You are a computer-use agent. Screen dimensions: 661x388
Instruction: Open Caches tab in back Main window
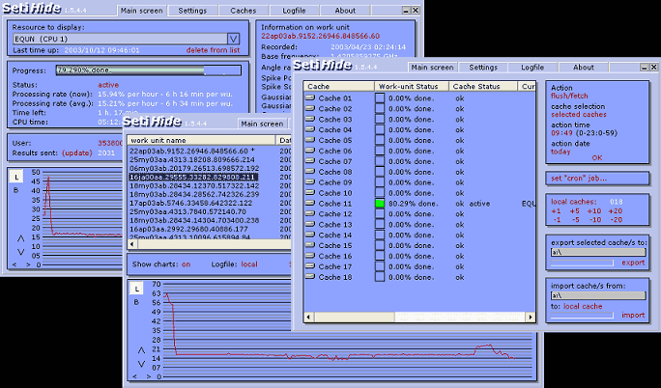tap(244, 11)
